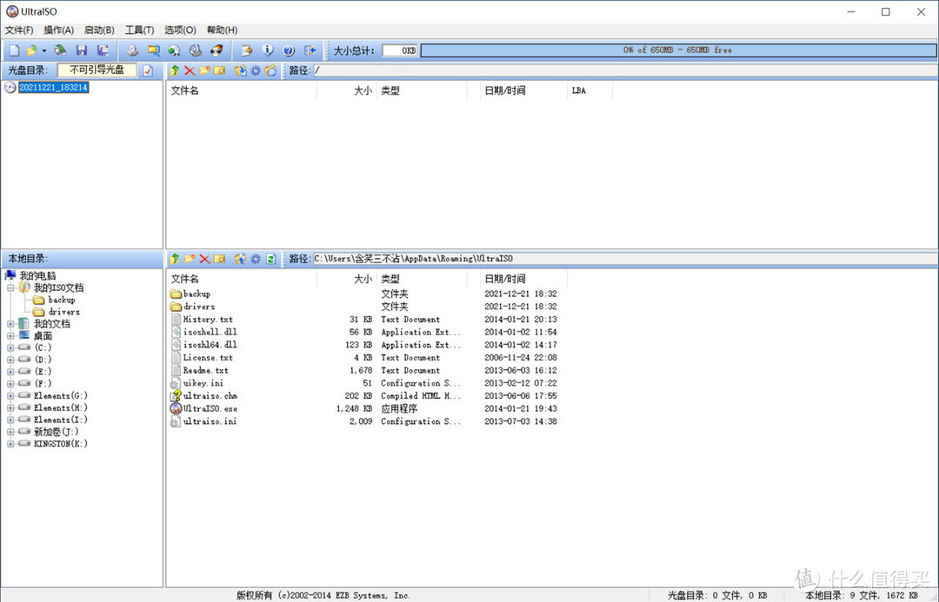This screenshot has width=939, height=602.
Task: Open the 工具(T) menu
Action: coord(139,30)
